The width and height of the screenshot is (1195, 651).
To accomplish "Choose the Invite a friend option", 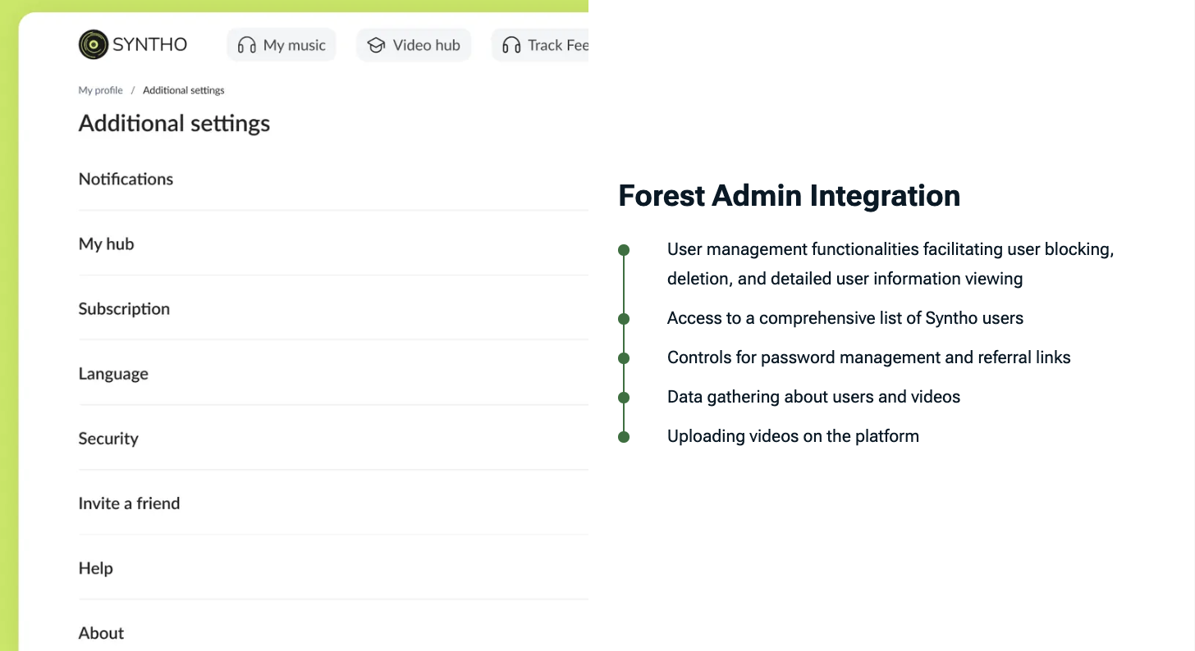I will pyautogui.click(x=129, y=503).
